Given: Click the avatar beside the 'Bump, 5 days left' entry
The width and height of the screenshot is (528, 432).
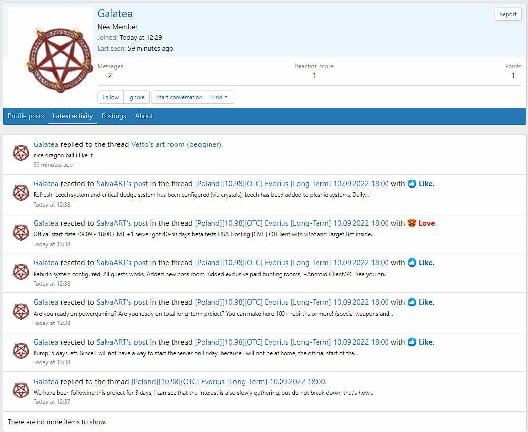Looking at the screenshot, I should click(x=21, y=351).
